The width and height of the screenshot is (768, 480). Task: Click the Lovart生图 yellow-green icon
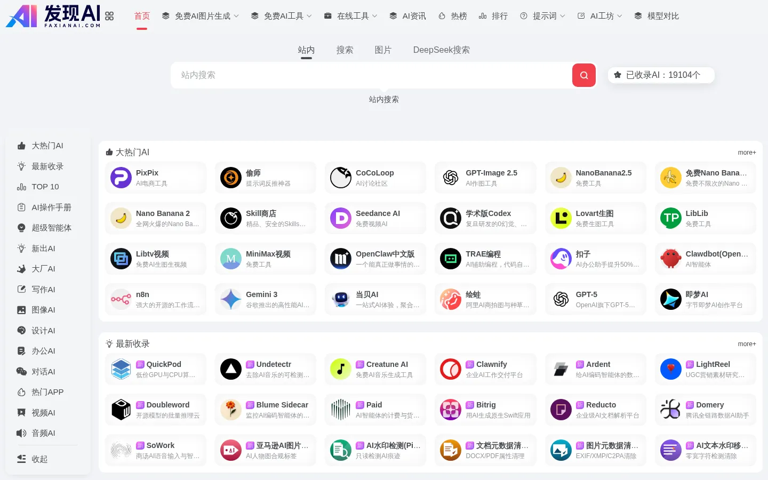(561, 218)
